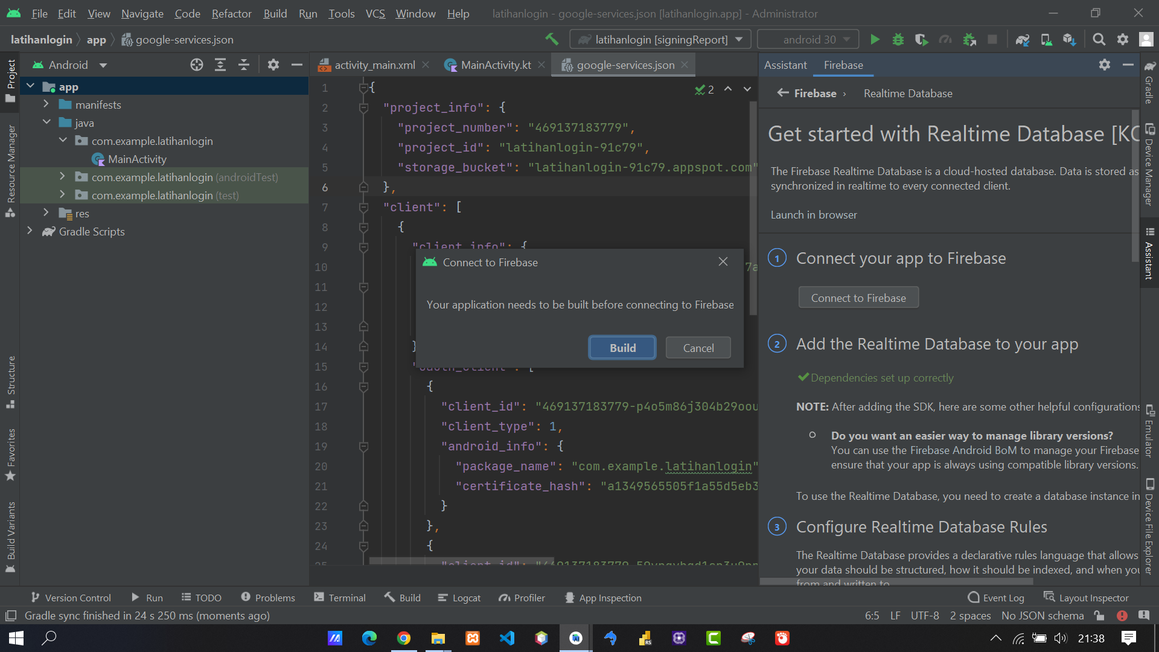Sync project with Gradle files icon
Image resolution: width=1159 pixels, height=652 pixels.
pyautogui.click(x=1022, y=39)
